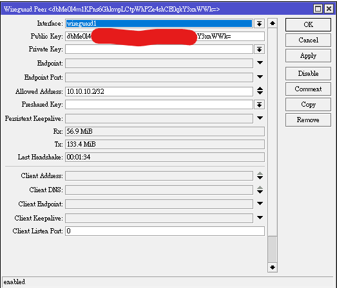The image size is (337, 288).
Task: Click the Rx value 56.9 MiB
Action: [165, 131]
